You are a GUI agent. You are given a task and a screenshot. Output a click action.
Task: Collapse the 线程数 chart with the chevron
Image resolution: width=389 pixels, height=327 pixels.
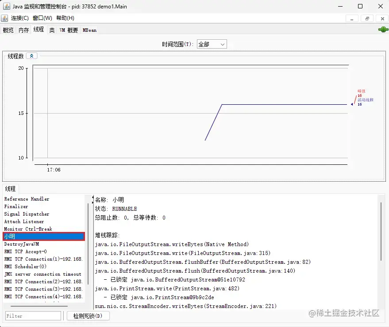(x=31, y=56)
